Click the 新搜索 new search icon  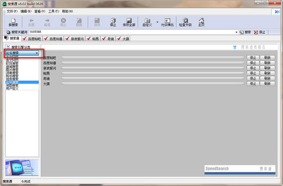click(x=13, y=22)
